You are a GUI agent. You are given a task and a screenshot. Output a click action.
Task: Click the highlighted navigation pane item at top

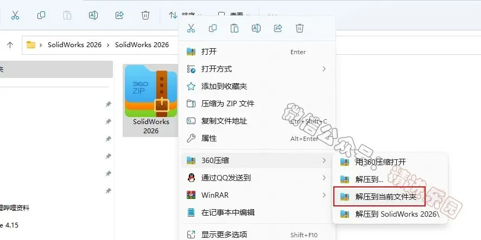56,69
